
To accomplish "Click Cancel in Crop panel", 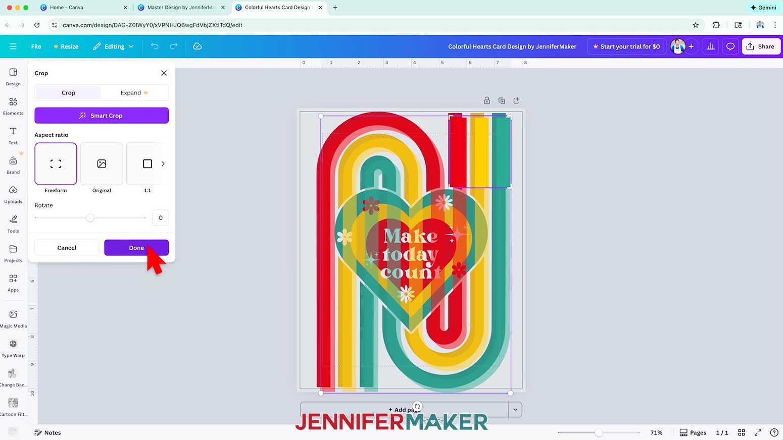I will tap(67, 248).
